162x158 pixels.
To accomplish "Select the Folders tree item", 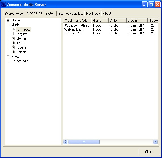I will pyautogui.click(x=22, y=52).
